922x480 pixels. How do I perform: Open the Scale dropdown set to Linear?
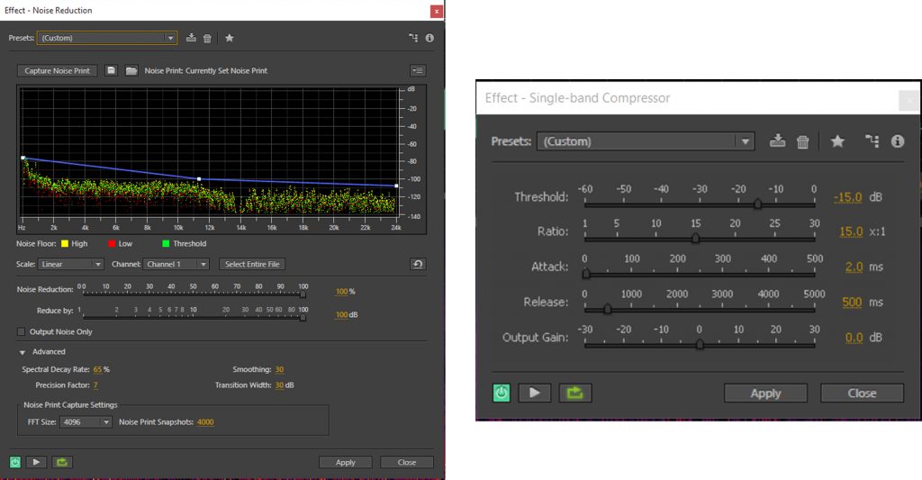(x=72, y=264)
